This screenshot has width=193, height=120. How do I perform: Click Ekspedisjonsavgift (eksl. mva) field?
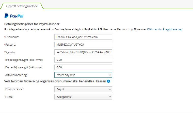[83, 60]
